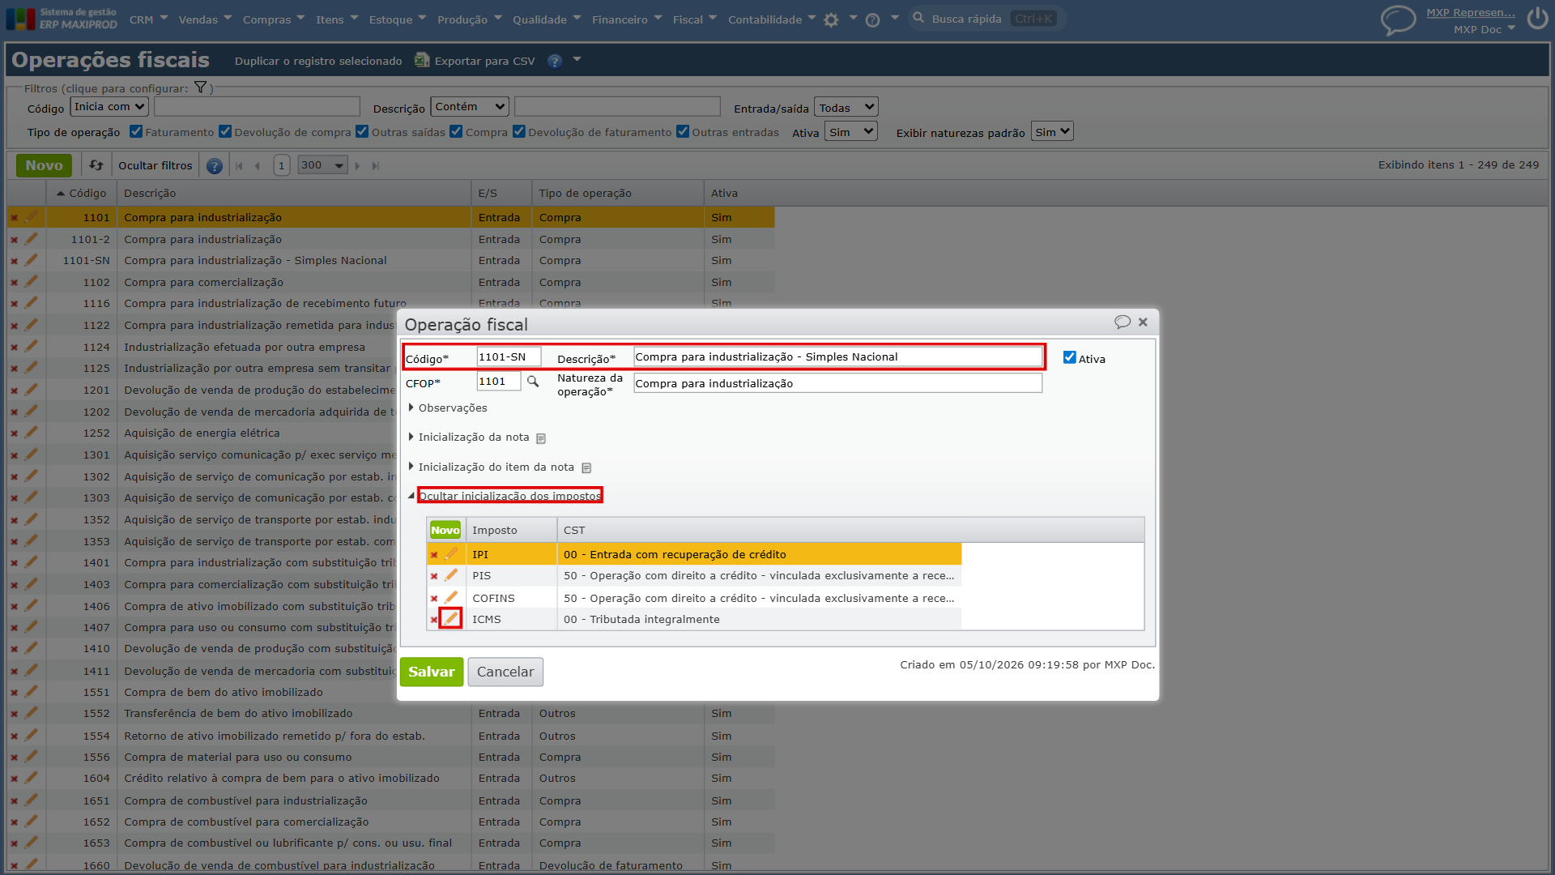Viewport: 1555px width, 875px height.
Task: Toggle the Ativa checkbox in dialog
Action: [x=1069, y=357]
